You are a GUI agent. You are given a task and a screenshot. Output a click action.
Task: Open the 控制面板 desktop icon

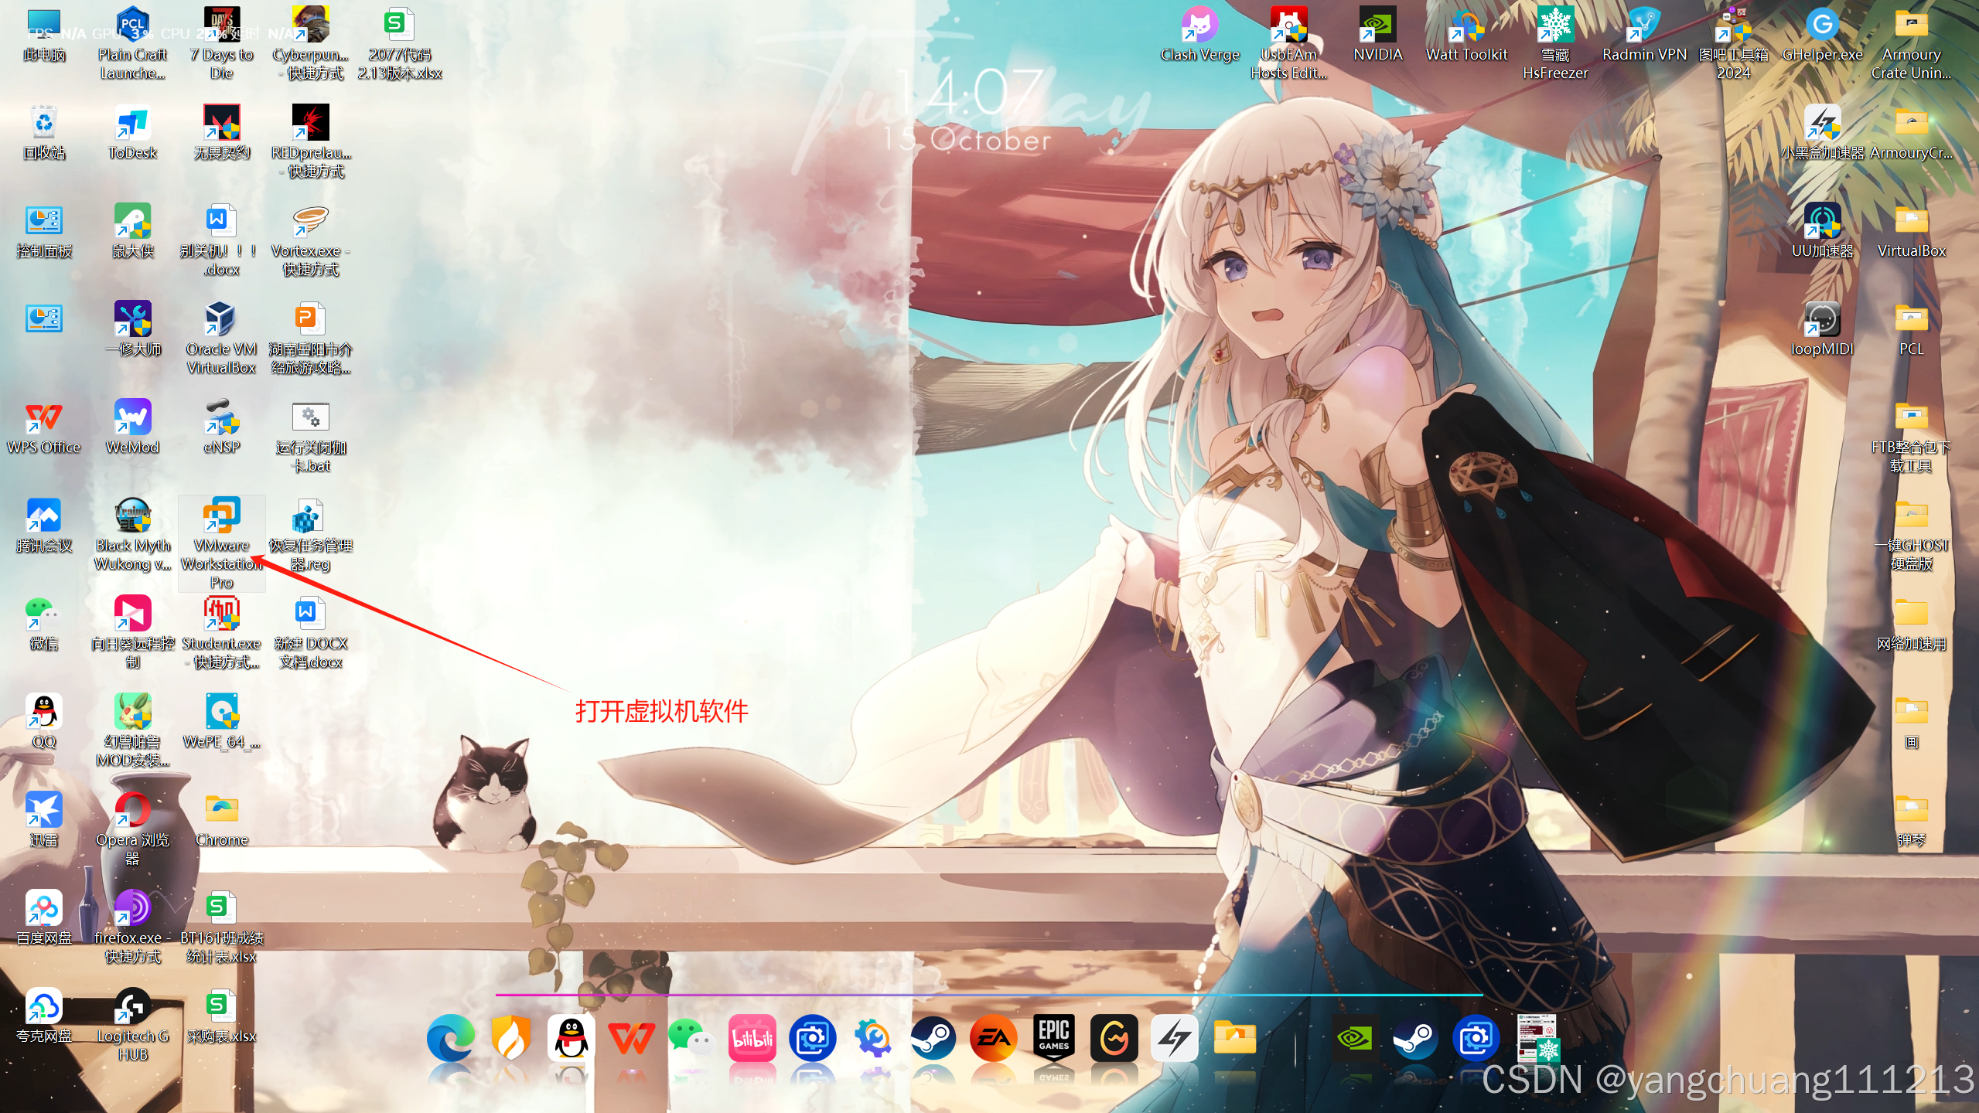[x=44, y=231]
